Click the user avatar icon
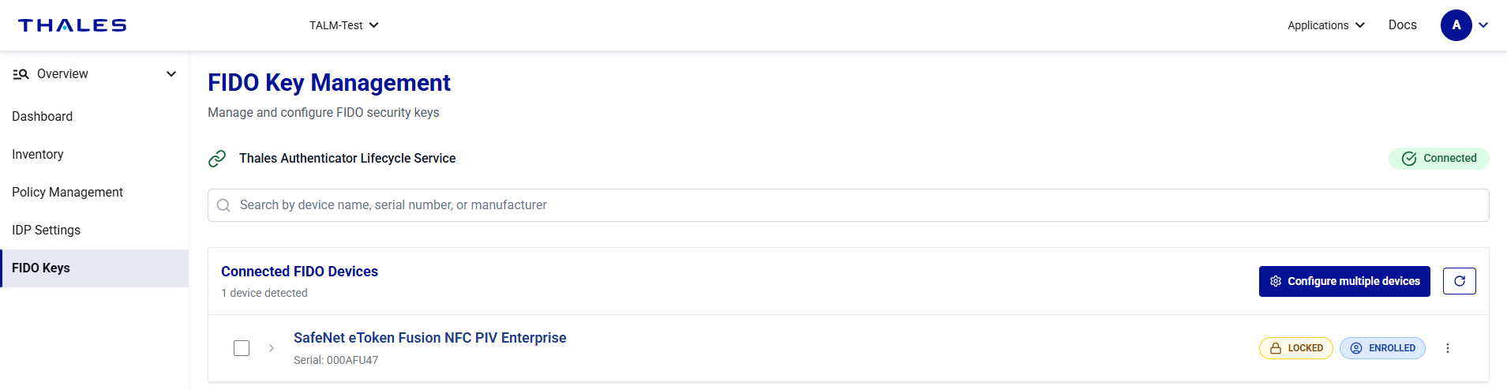Image resolution: width=1507 pixels, height=390 pixels. [x=1456, y=25]
